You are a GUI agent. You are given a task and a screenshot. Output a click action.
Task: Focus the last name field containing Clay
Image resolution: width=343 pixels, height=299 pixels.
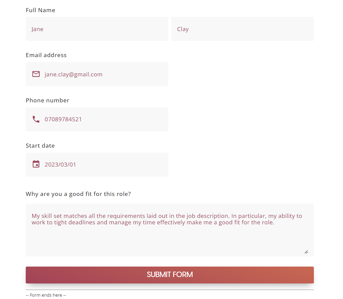[242, 29]
